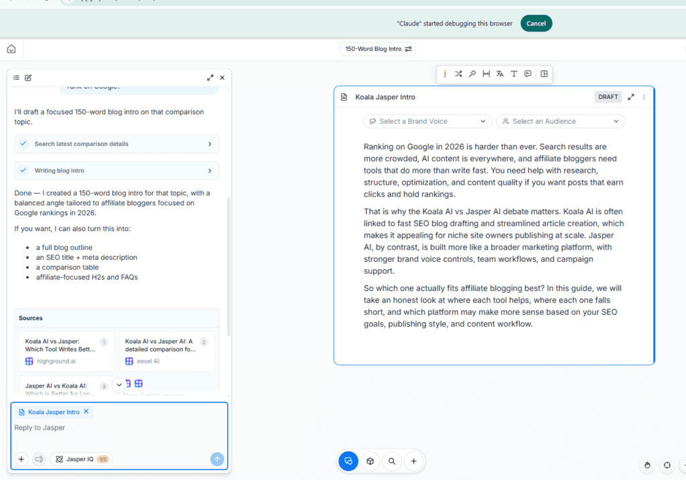Viewport: 686px width, 480px height.
Task: Go to home via the house icon
Action: tap(11, 49)
